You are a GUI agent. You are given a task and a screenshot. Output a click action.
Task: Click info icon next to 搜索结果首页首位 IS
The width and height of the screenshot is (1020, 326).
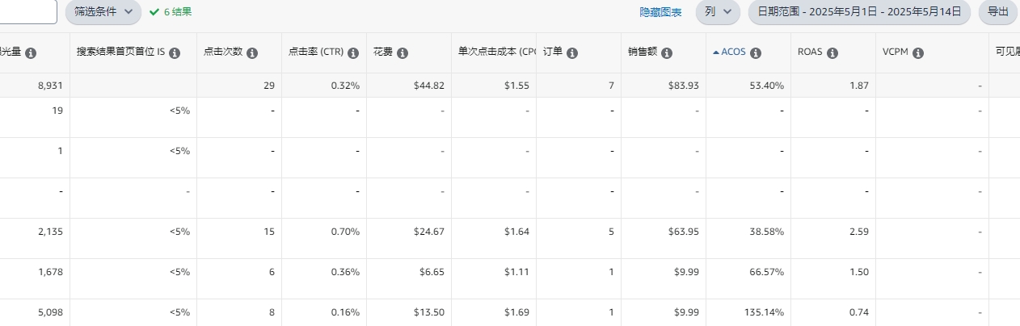(x=175, y=53)
